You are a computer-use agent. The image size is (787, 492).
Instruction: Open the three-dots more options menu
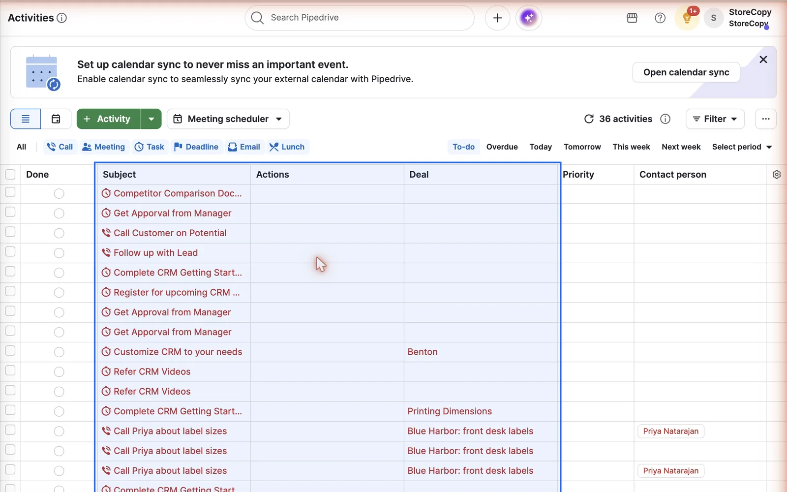point(765,119)
